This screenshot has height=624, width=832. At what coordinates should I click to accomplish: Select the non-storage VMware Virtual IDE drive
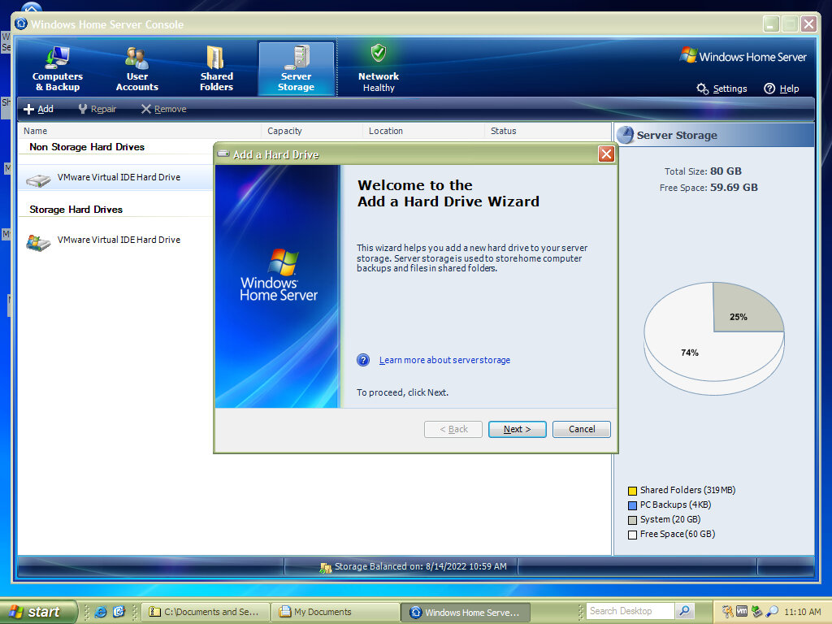pyautogui.click(x=118, y=177)
